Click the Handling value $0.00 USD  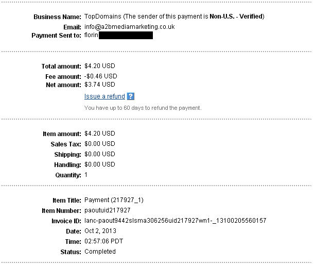point(100,164)
